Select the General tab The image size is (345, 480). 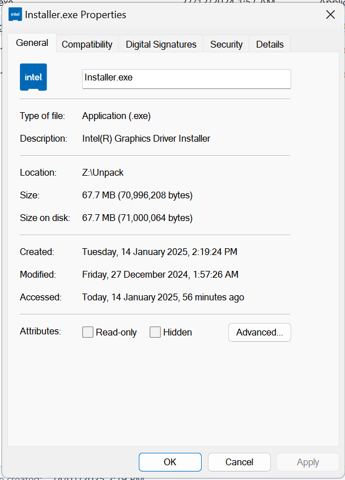(x=32, y=43)
